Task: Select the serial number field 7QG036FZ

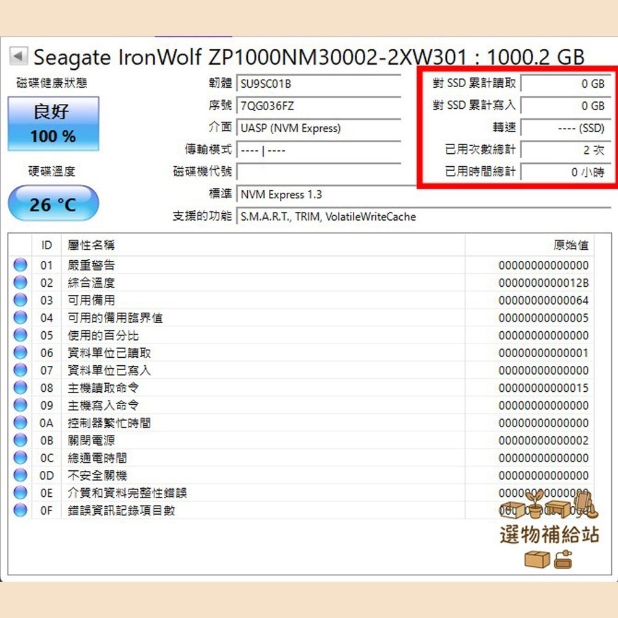Action: (318, 106)
